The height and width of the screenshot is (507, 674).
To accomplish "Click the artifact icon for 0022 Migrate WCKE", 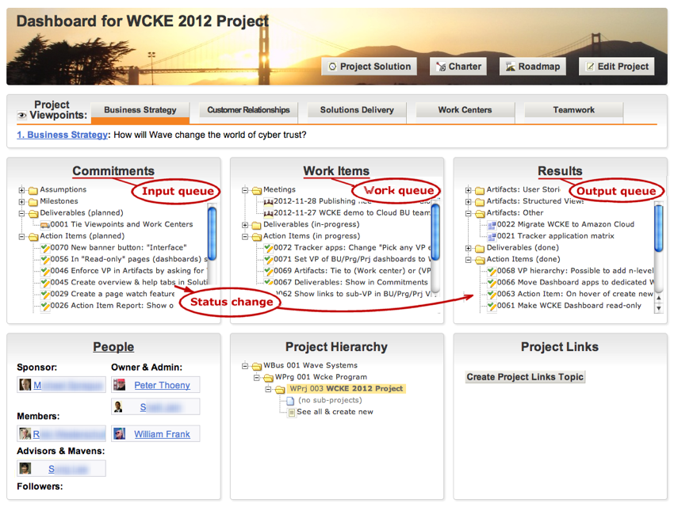I will [x=492, y=225].
